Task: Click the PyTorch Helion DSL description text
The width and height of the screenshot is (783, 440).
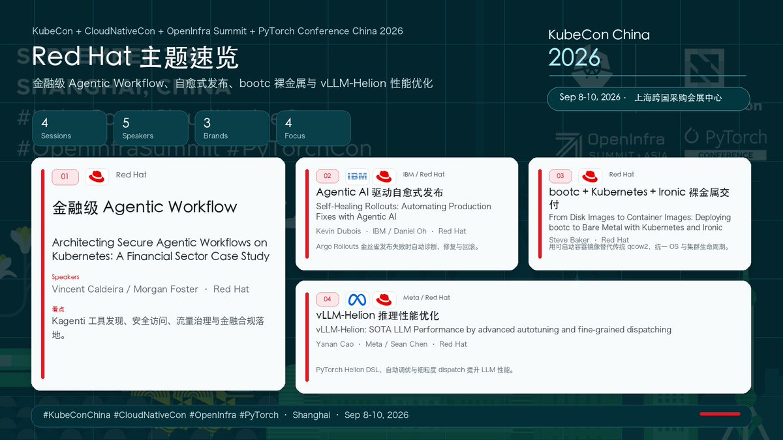Action: click(x=416, y=370)
